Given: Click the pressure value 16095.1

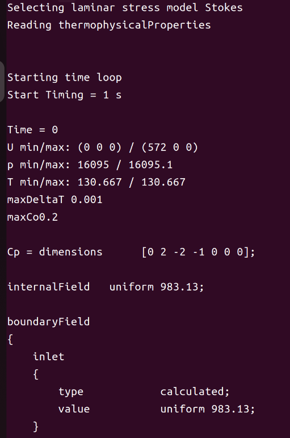Looking at the screenshot, I should pyautogui.click(x=150, y=165).
